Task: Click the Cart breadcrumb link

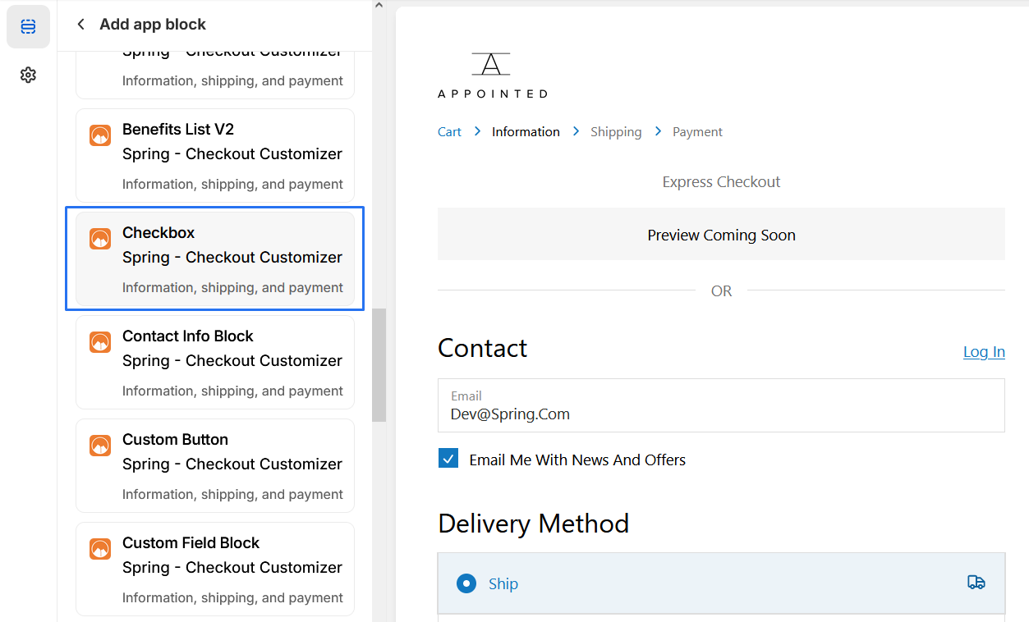Action: (x=449, y=131)
